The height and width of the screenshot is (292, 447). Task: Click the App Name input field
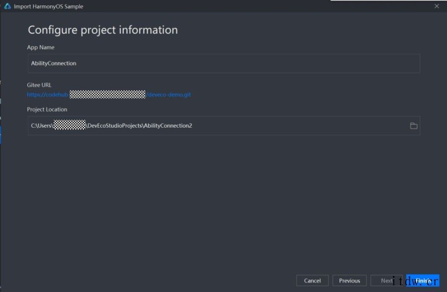[224, 63]
